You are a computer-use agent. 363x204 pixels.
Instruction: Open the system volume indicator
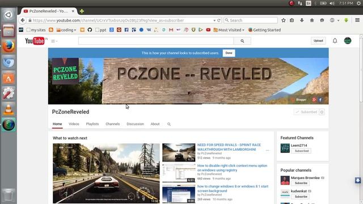pyautogui.click(x=332, y=3)
